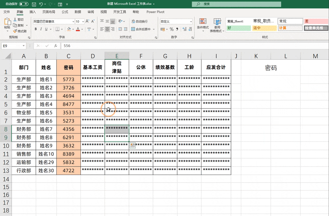Click the Paste Options icon near row 10
This screenshot has height=216, width=329.
coord(132,145)
